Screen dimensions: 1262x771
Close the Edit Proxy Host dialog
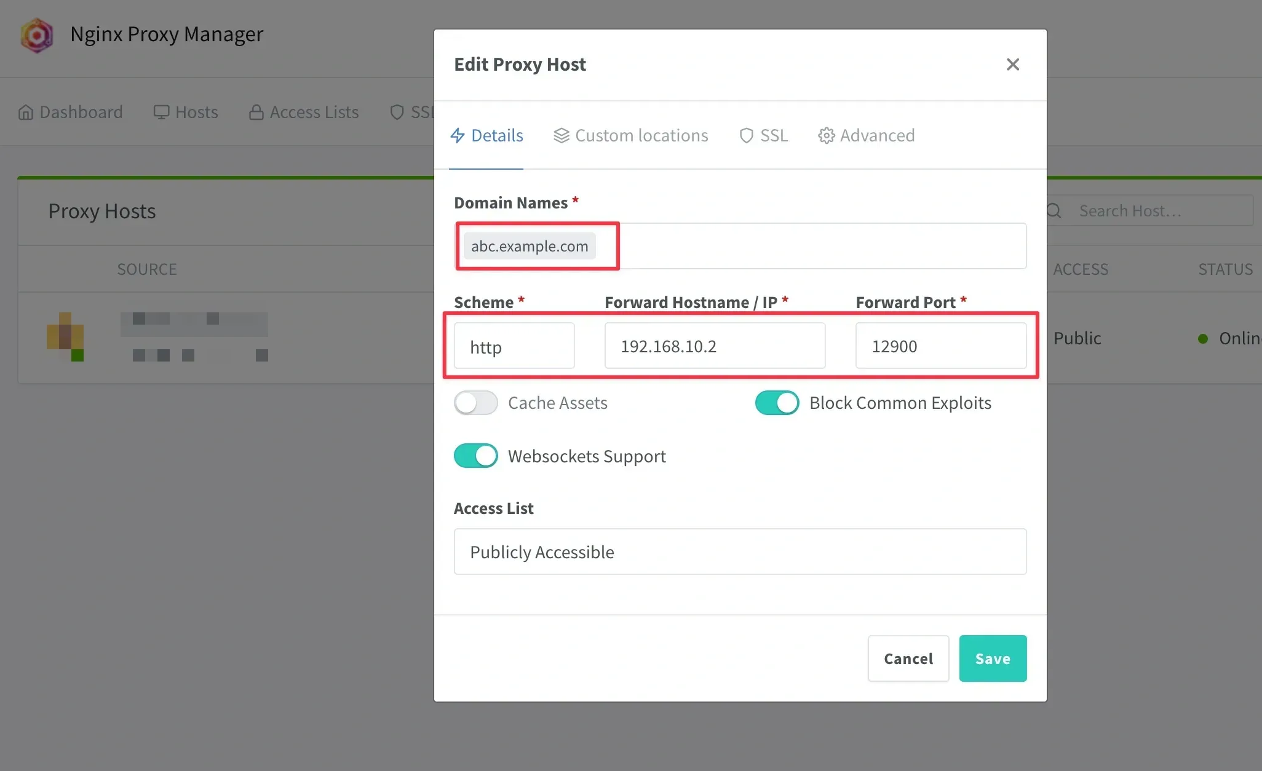(x=1013, y=65)
